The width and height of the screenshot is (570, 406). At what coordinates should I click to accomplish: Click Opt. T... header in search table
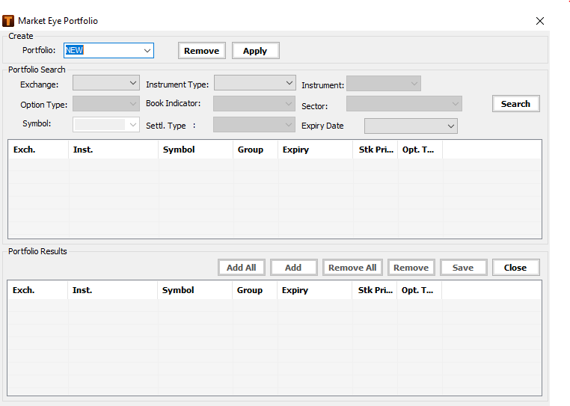(x=420, y=150)
